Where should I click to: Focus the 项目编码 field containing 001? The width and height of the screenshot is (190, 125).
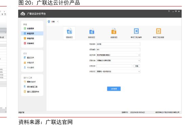[x=118, y=50]
